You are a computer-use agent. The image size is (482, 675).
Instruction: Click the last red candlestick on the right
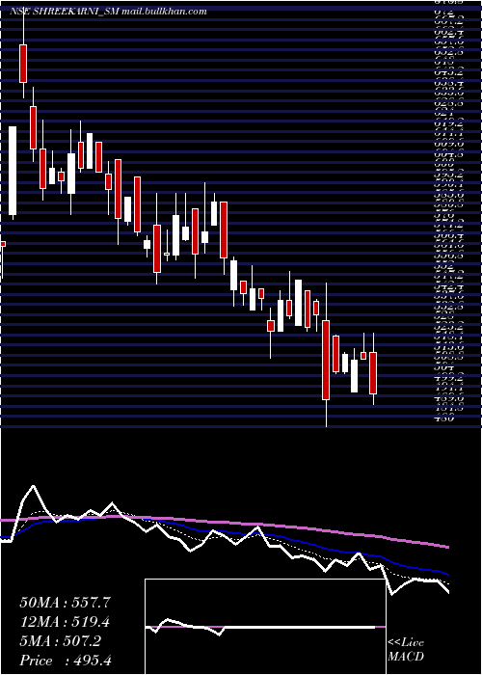pyautogui.click(x=373, y=373)
